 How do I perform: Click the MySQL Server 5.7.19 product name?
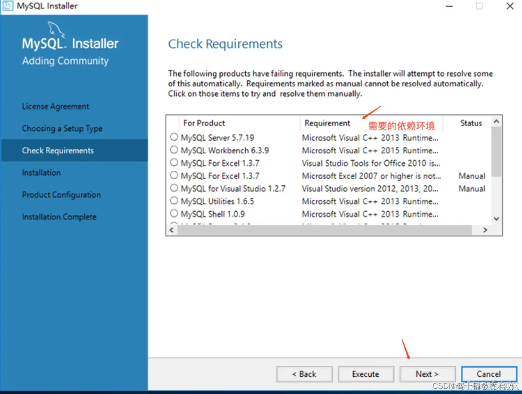pos(218,137)
